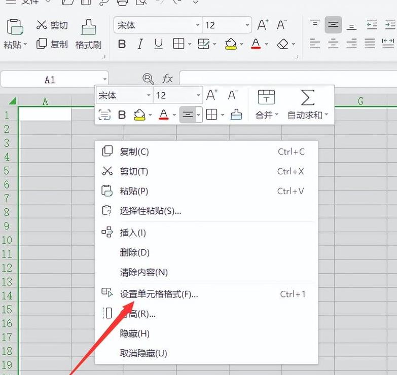Click the ribbon borders icon
397x375 pixels.
[178, 44]
